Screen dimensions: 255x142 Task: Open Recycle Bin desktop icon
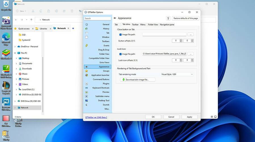pyautogui.click(x=6, y=6)
